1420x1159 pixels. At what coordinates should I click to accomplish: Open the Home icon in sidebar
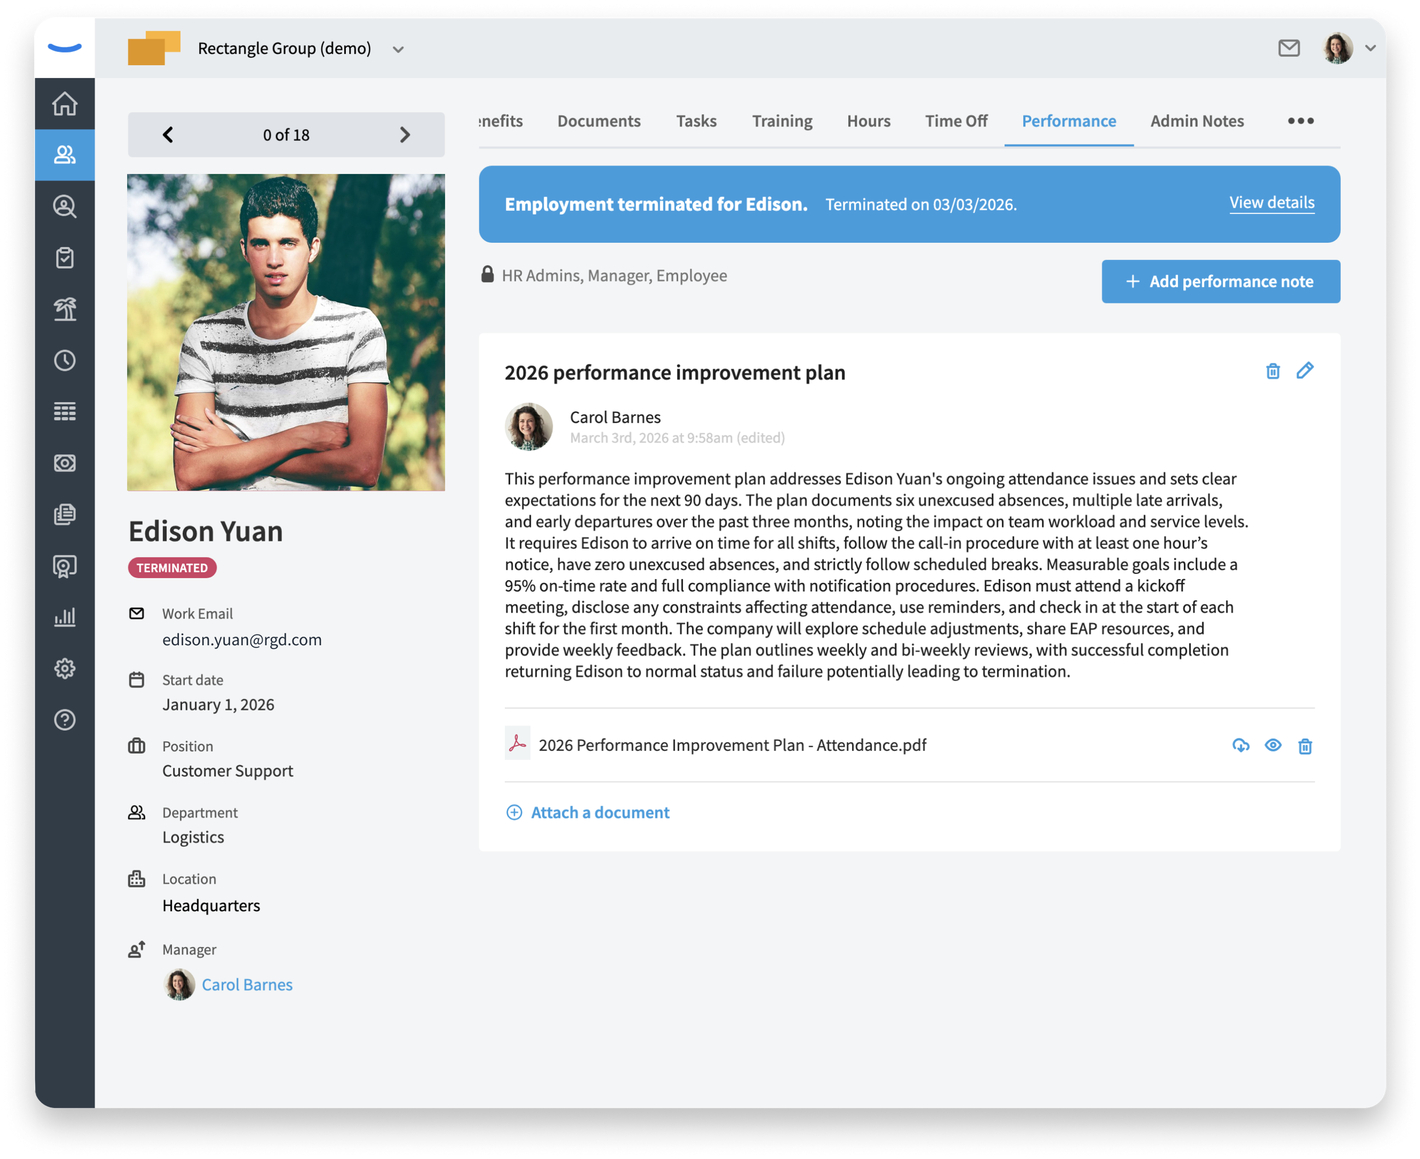point(65,104)
